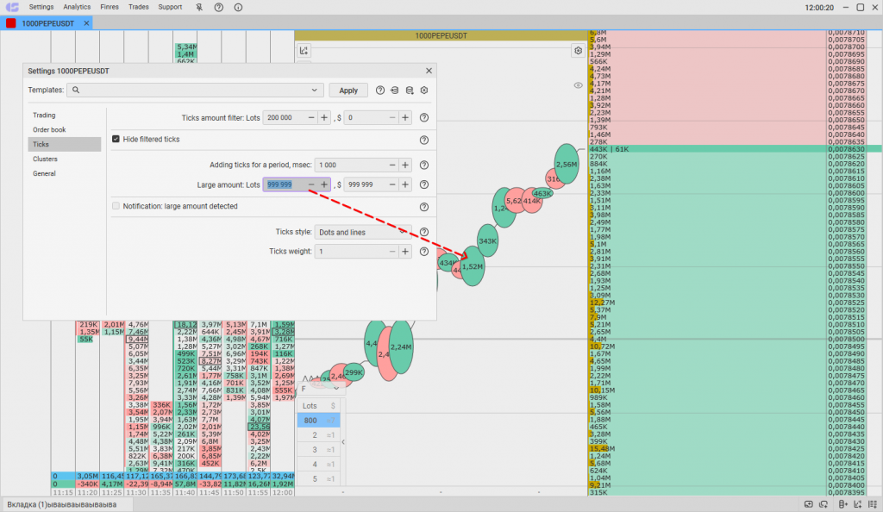883x512 pixels.
Task: Open the Support menu
Action: point(170,7)
